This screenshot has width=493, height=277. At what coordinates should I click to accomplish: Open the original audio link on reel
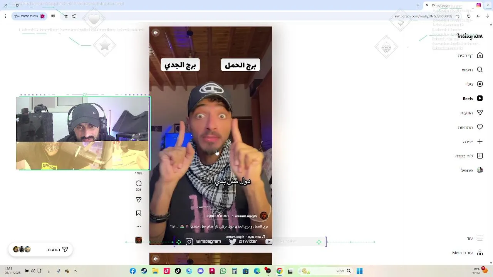245,237
